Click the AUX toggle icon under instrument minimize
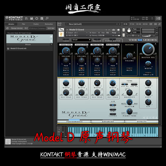 [x=157, y=33]
